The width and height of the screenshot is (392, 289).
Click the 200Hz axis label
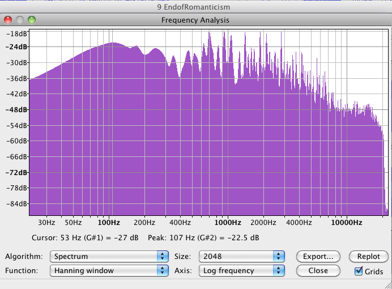(144, 223)
